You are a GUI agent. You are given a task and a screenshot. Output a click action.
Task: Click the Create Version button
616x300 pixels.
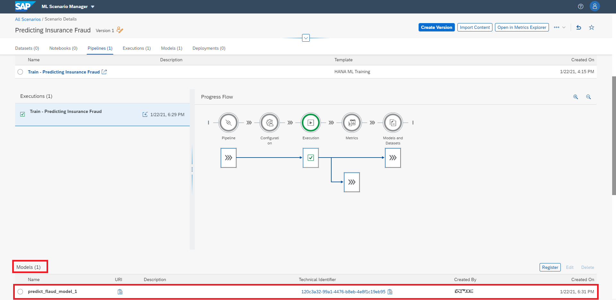(x=436, y=28)
